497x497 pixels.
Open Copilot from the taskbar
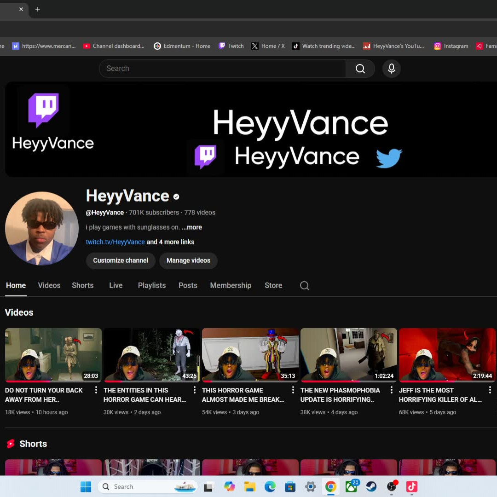pos(230,486)
